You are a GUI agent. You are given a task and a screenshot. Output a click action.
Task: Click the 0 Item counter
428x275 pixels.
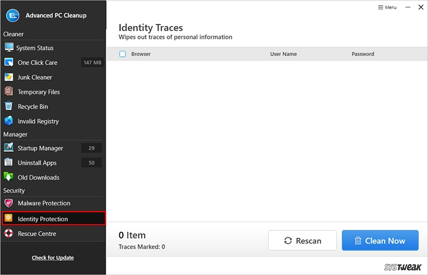click(132, 235)
